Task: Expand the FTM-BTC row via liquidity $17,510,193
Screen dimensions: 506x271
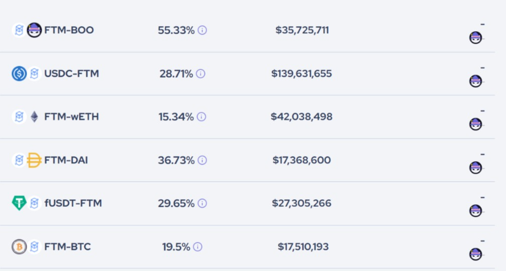Action: [x=303, y=247]
